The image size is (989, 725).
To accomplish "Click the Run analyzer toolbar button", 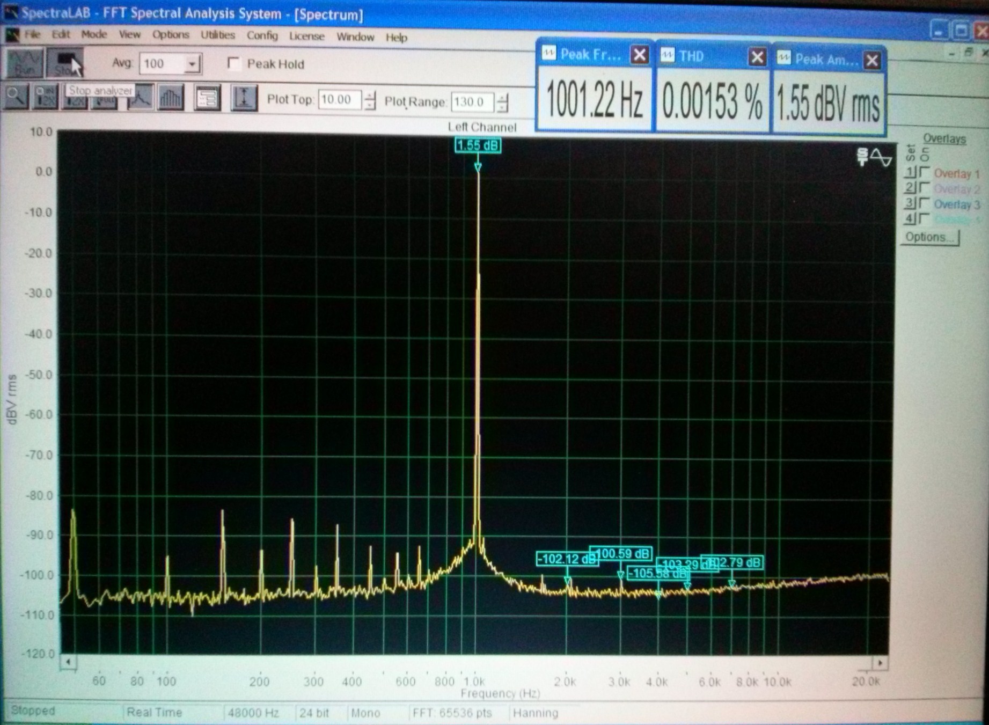I will (25, 63).
